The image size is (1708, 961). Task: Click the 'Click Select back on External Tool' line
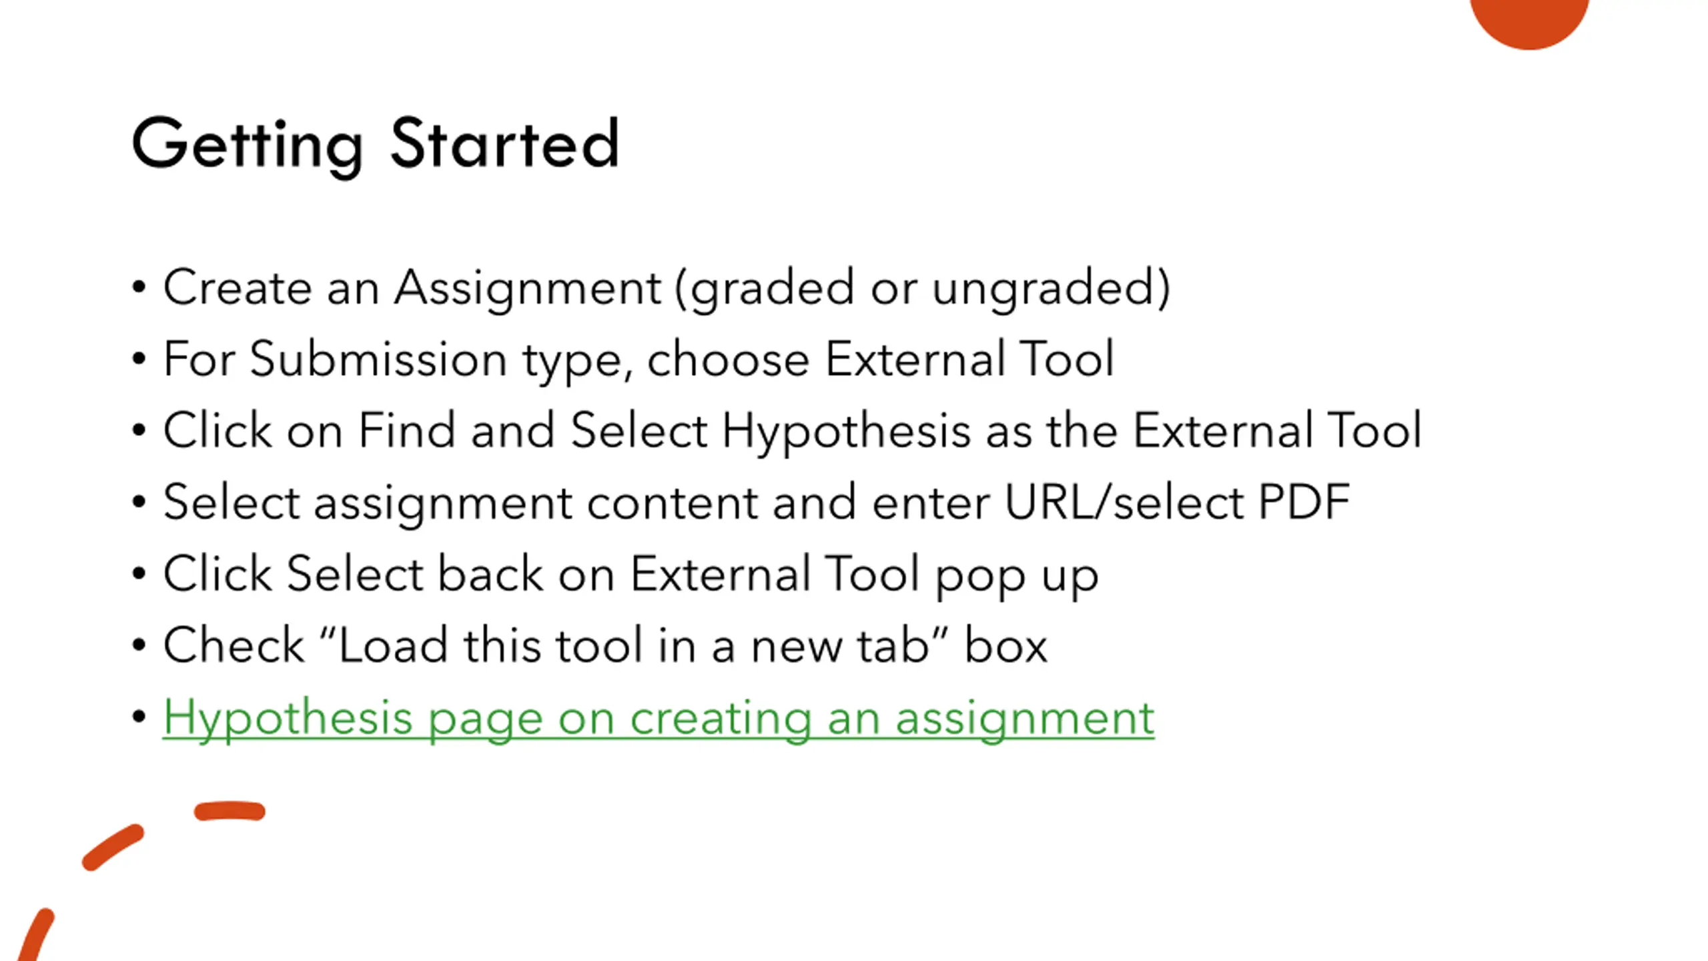[630, 575]
